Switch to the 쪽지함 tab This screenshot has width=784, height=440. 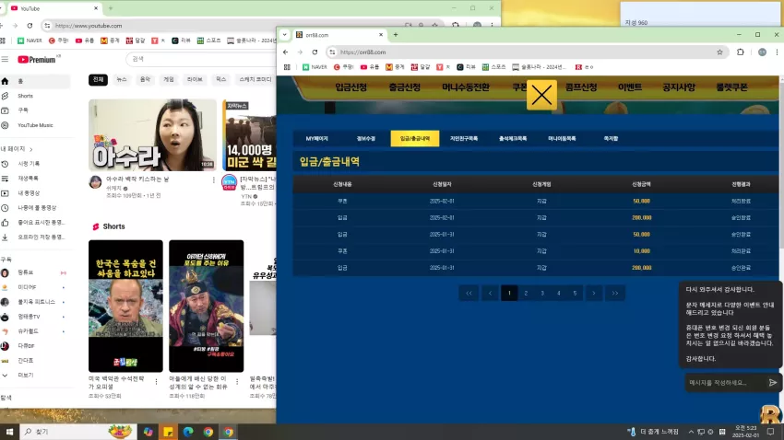(611, 139)
